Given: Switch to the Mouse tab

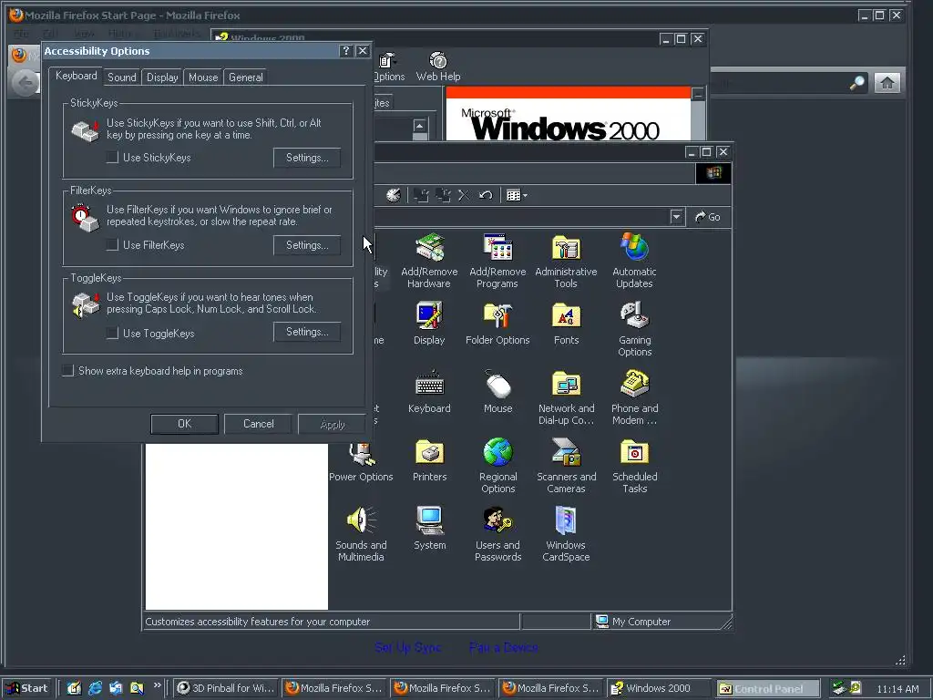Looking at the screenshot, I should click(203, 77).
